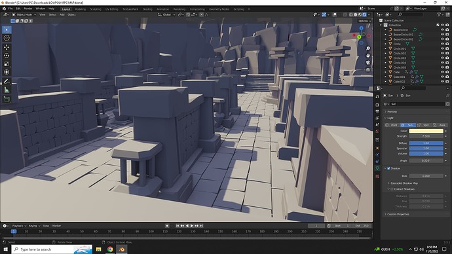Screen dimensions: 452x254
Task: Select the Transform tool
Action: click(x=7, y=72)
